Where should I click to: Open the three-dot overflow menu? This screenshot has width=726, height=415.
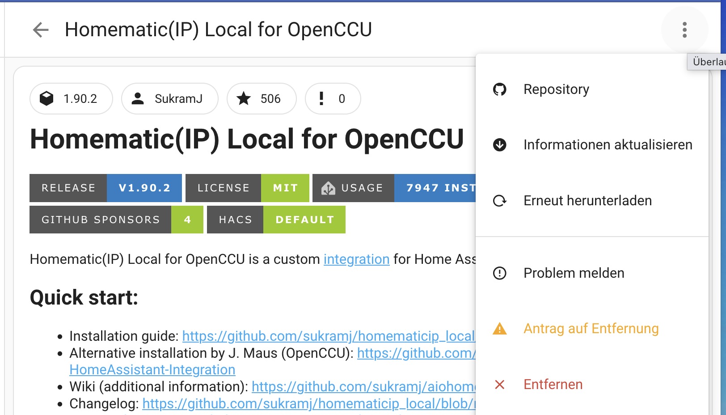pos(684,30)
